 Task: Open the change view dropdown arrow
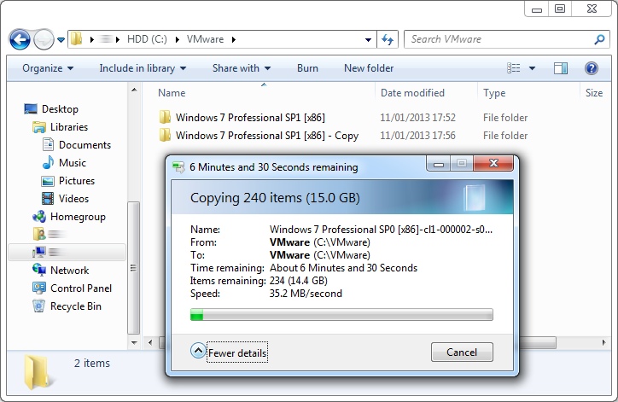(533, 68)
